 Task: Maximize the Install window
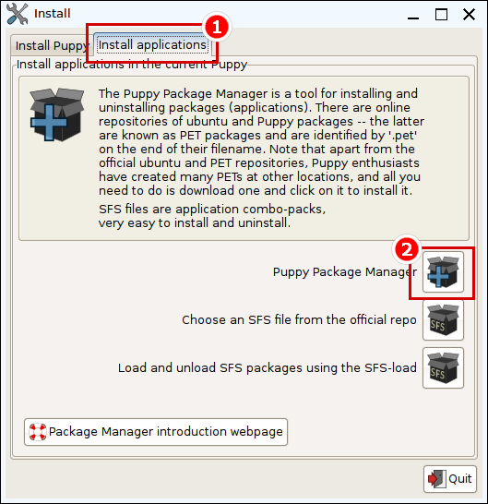[x=441, y=15]
